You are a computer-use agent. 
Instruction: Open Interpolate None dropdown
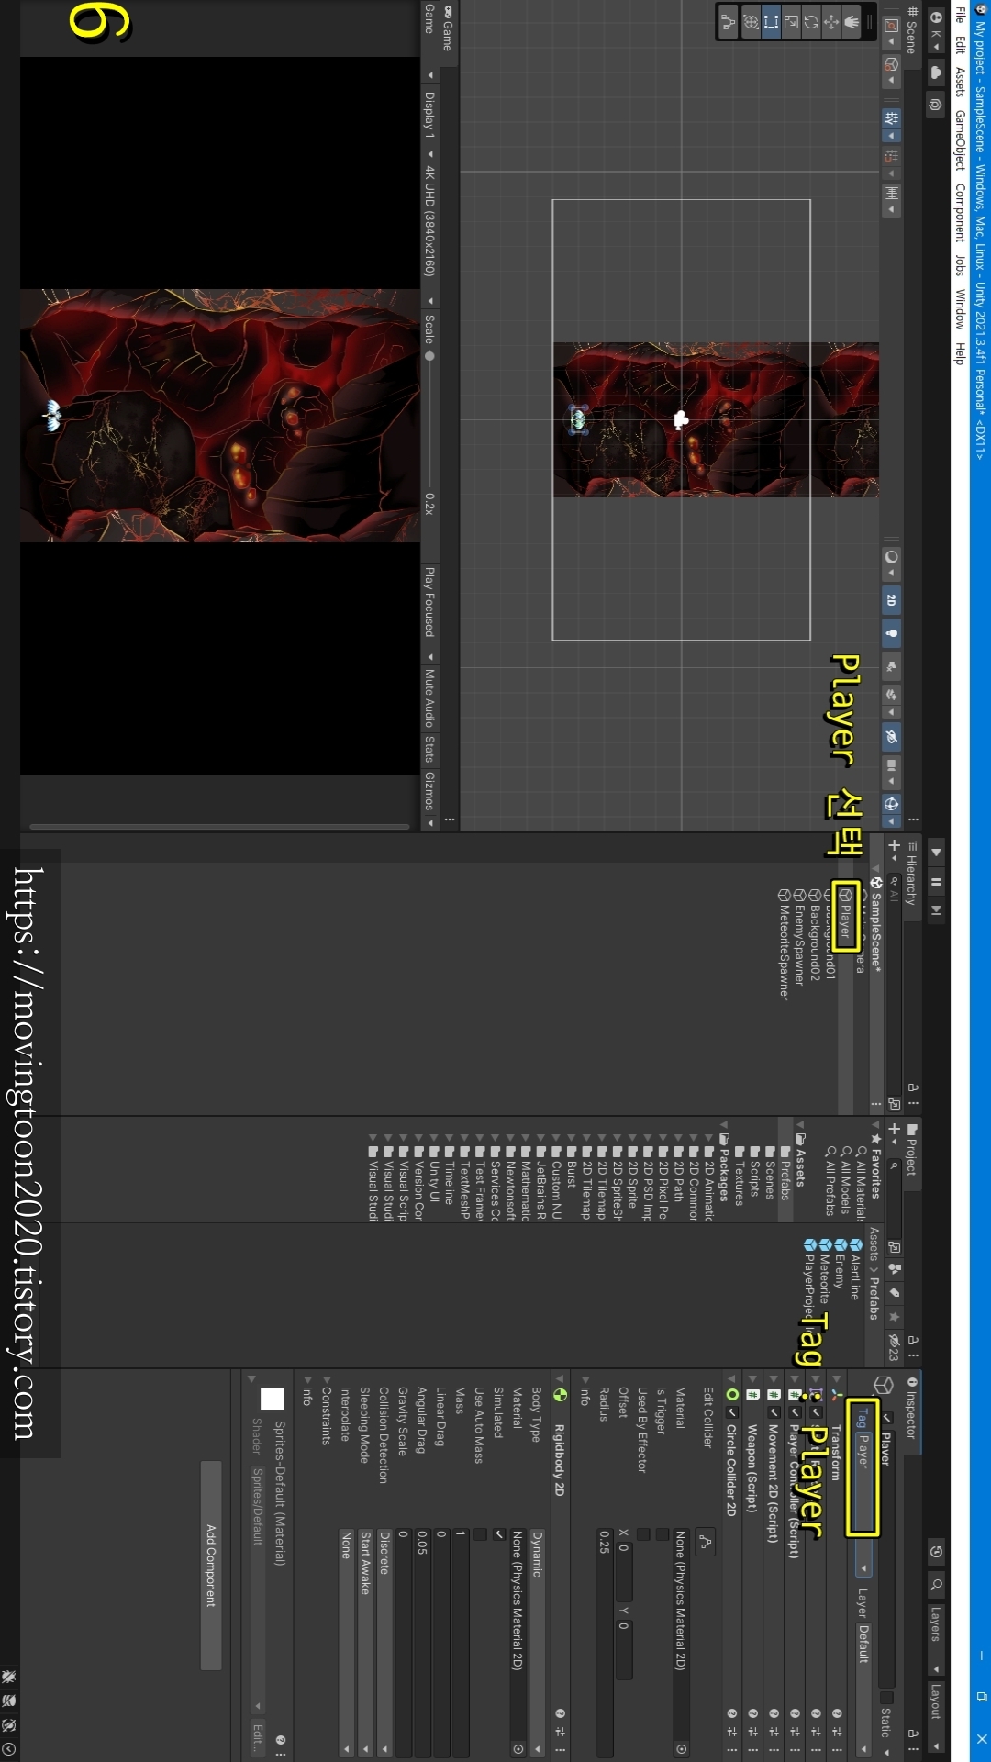[x=346, y=1643]
